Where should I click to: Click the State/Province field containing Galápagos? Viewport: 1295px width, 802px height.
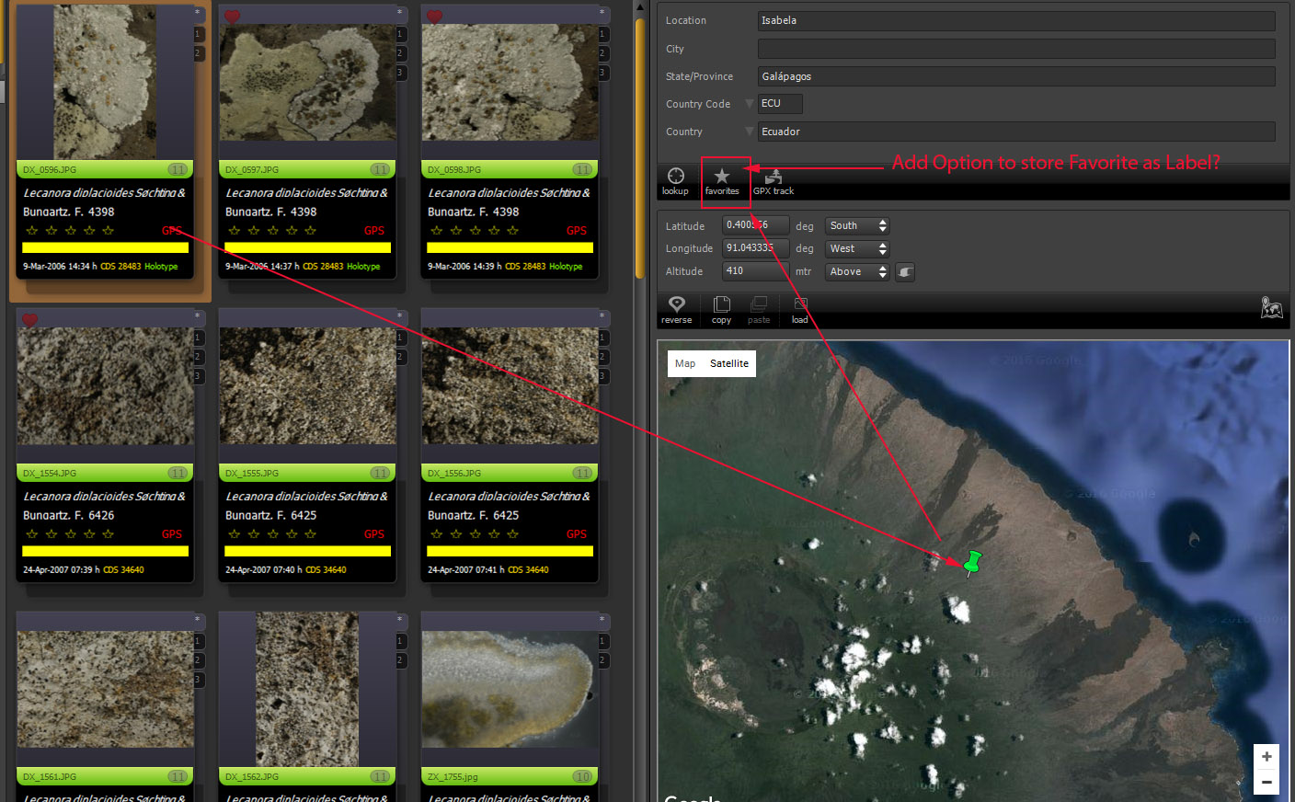pyautogui.click(x=1016, y=76)
